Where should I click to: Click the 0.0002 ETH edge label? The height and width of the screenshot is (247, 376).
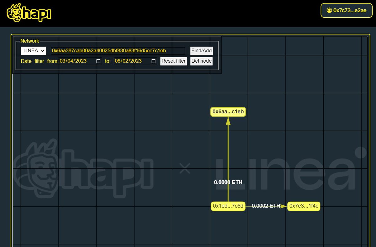pyautogui.click(x=266, y=206)
